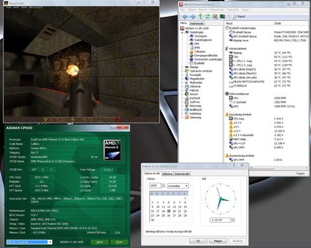Open the IPMI tree item
This screenshot has width=311, height=248.
(197, 48)
